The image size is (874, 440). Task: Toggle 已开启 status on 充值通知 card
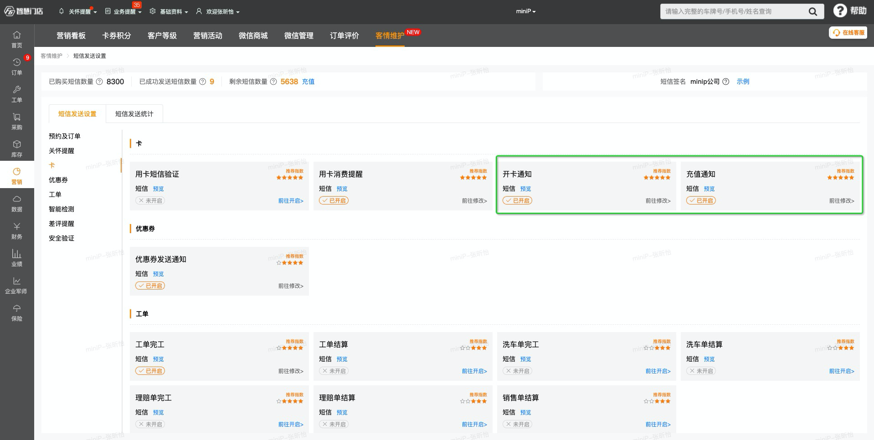701,200
